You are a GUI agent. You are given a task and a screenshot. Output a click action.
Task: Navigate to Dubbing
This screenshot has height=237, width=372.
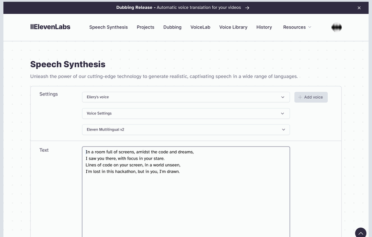point(172,27)
